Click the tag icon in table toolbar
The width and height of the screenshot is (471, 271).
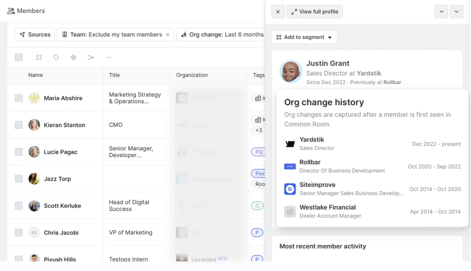click(56, 57)
